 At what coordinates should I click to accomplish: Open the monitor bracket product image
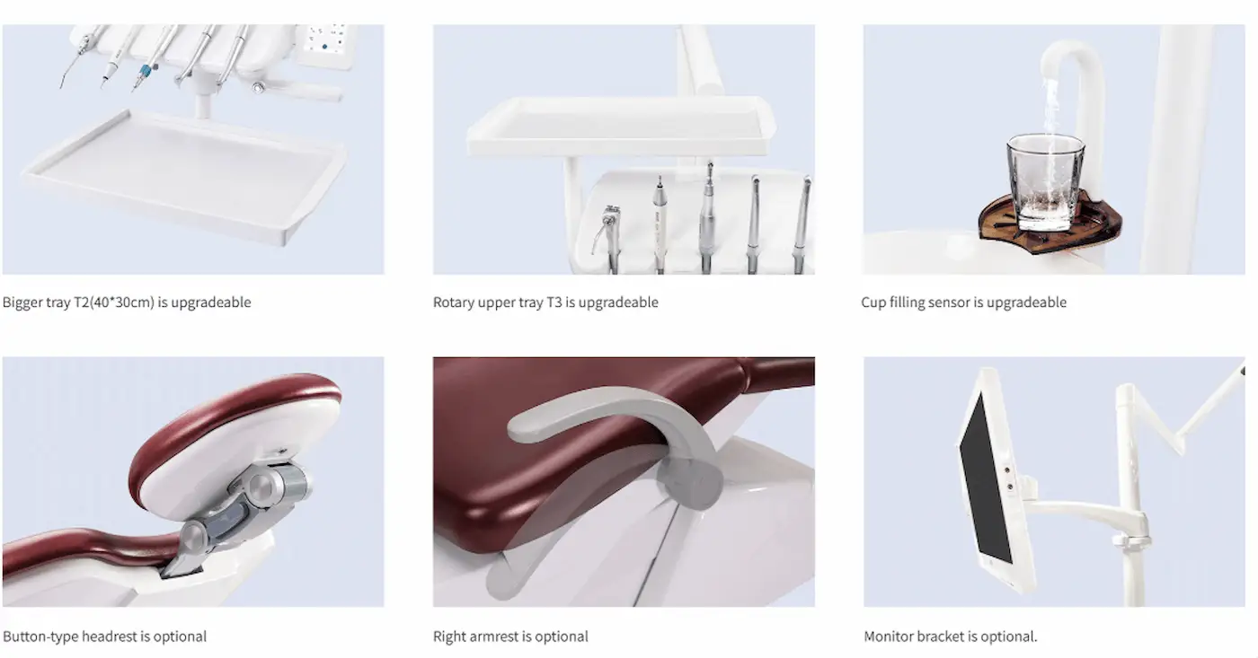point(1054,481)
